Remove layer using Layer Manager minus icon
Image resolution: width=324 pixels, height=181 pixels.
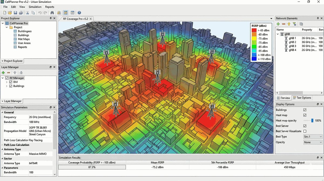pyautogui.click(x=9, y=73)
